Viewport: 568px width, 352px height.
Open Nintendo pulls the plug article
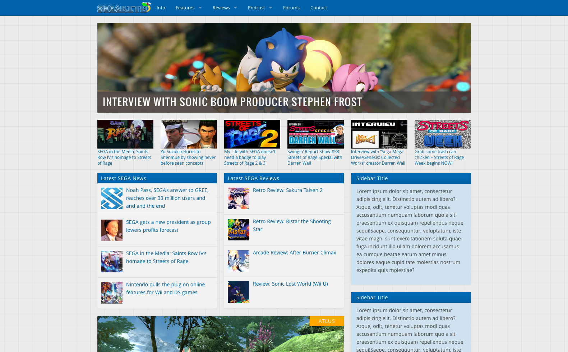pos(165,288)
